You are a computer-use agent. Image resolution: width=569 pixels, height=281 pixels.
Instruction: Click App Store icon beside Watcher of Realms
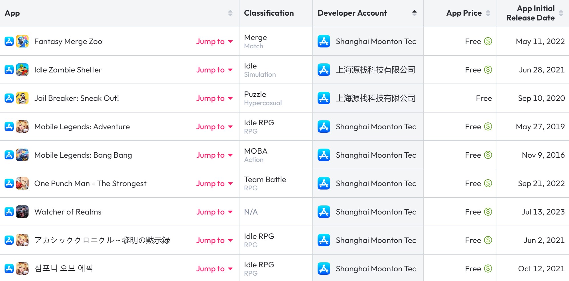[9, 212]
